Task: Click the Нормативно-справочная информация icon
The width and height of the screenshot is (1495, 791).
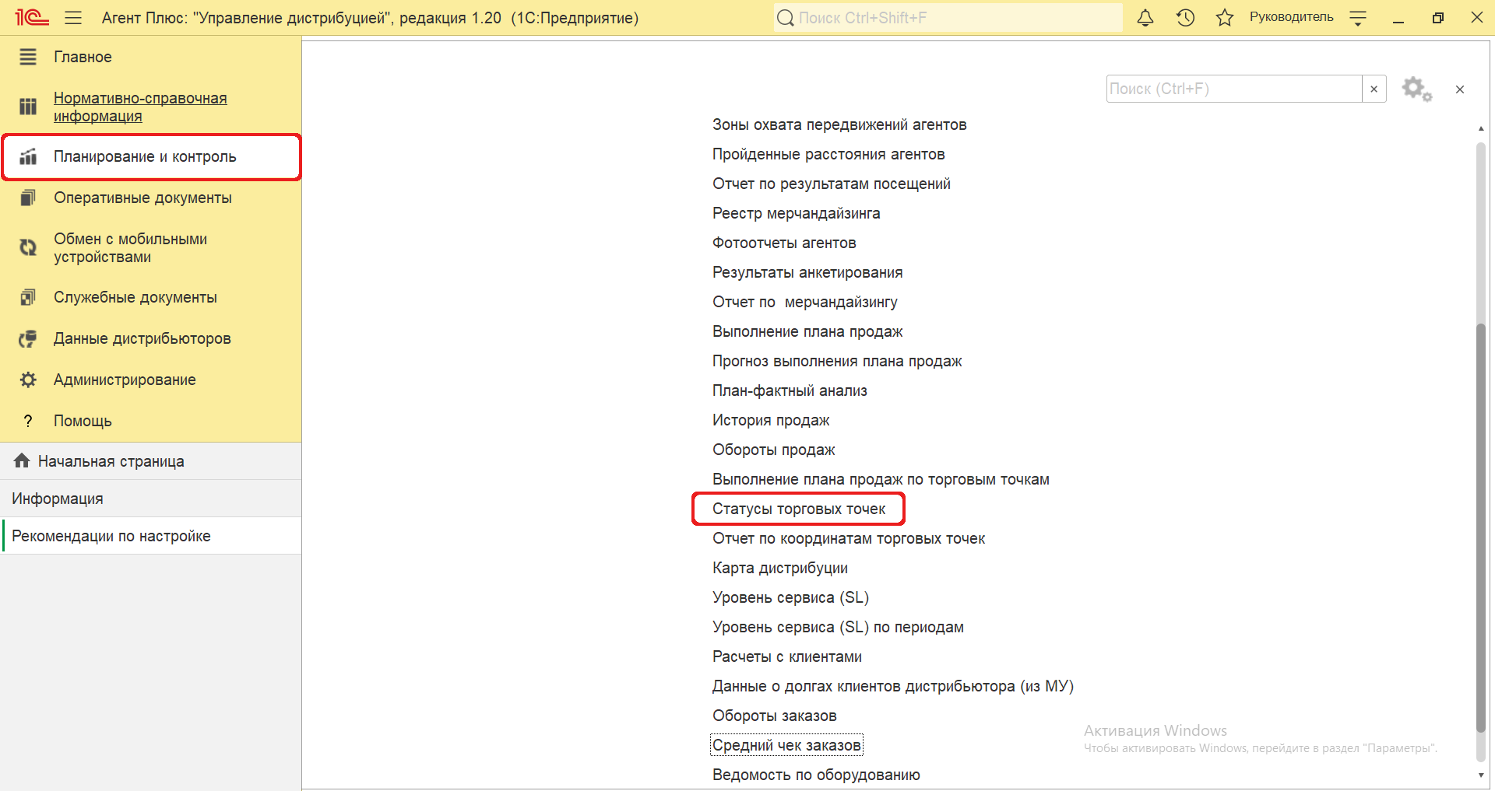Action: [28, 107]
